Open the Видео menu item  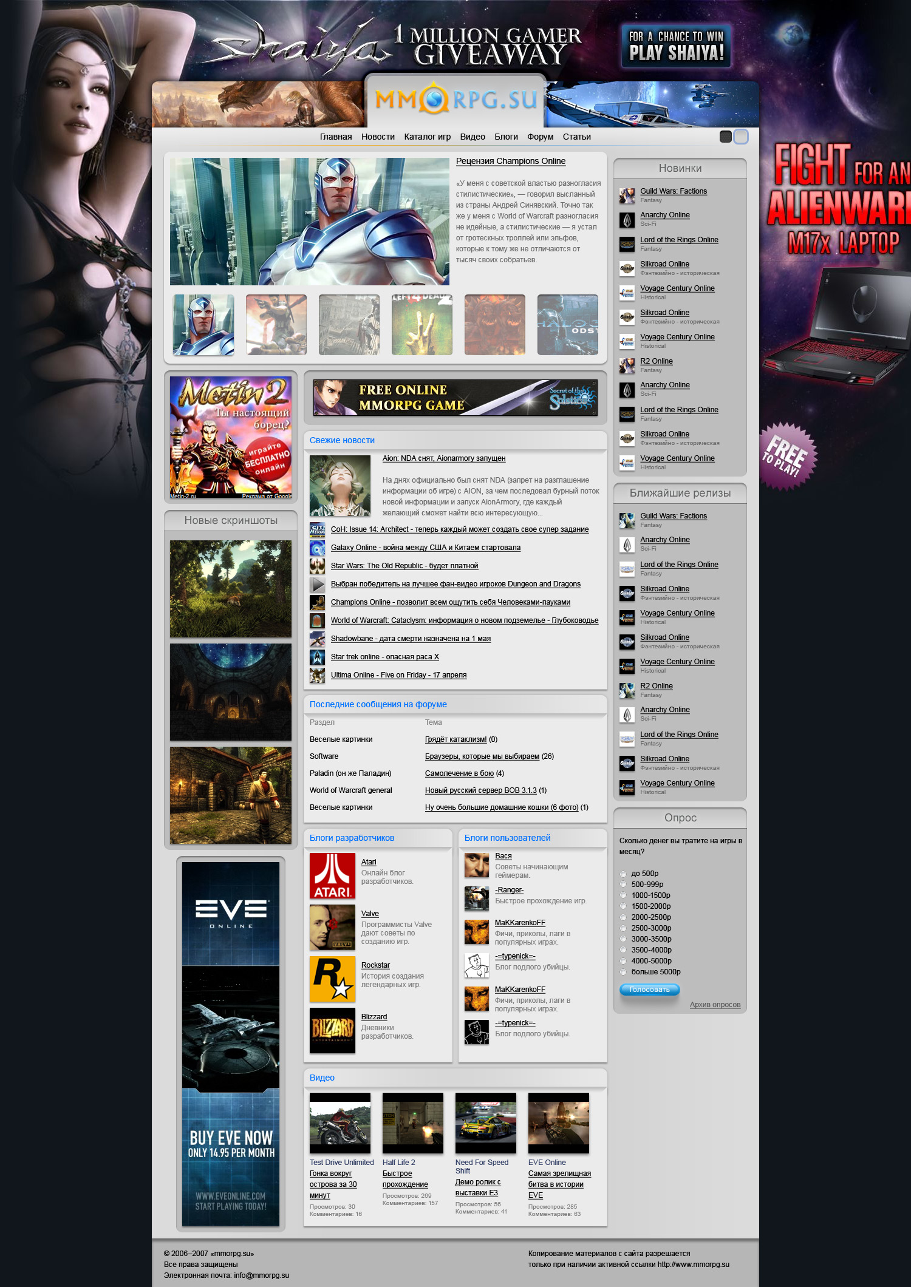(473, 137)
